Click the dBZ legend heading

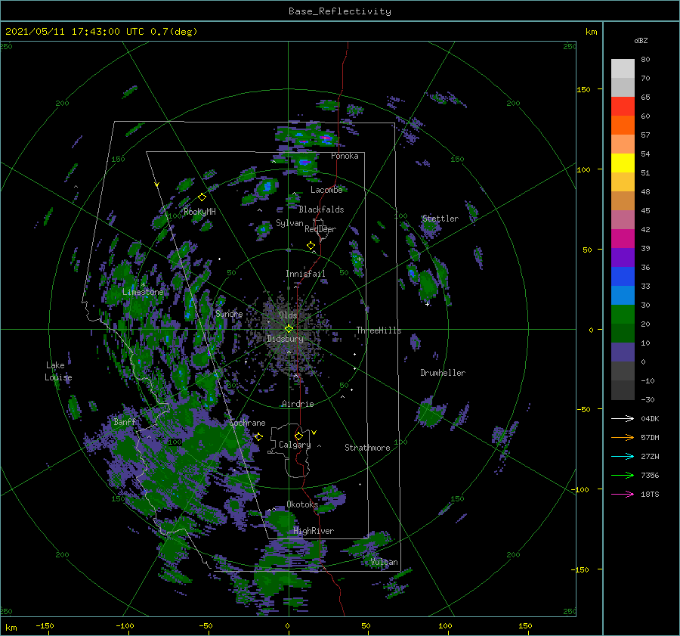click(x=641, y=40)
